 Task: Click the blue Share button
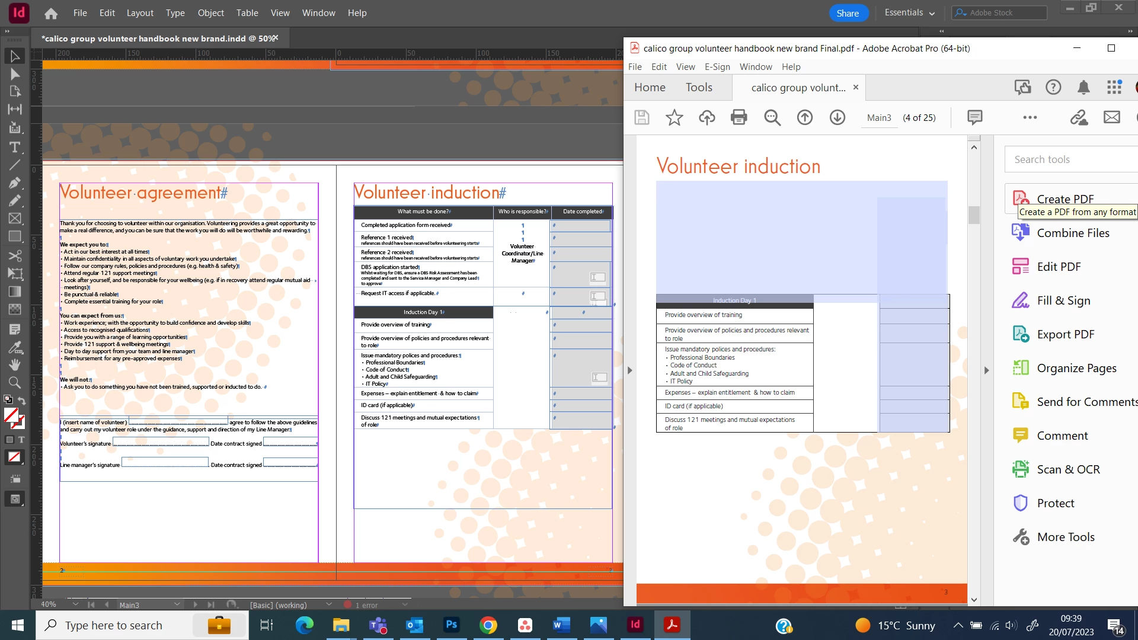click(x=848, y=13)
